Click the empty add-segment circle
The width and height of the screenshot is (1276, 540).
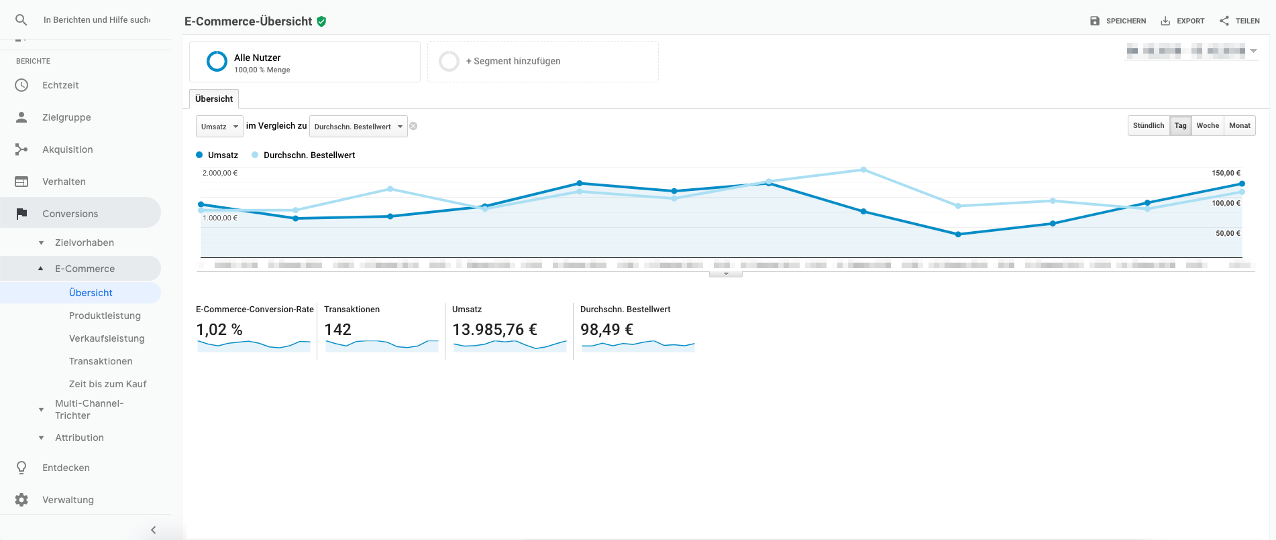tap(449, 62)
